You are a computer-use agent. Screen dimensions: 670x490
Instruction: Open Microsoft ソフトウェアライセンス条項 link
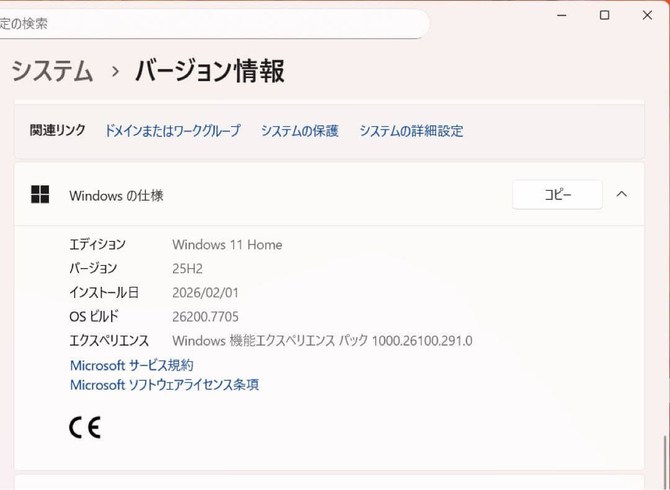pyautogui.click(x=164, y=385)
